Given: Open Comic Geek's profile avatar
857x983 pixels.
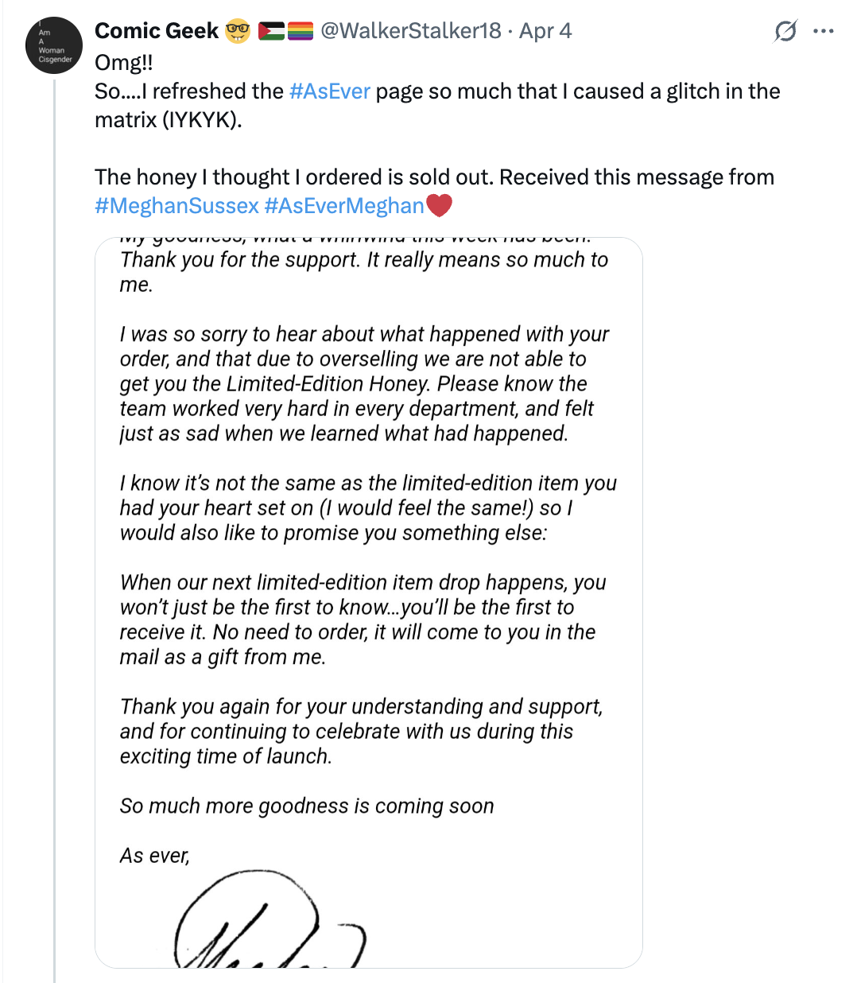Looking at the screenshot, I should (52, 45).
